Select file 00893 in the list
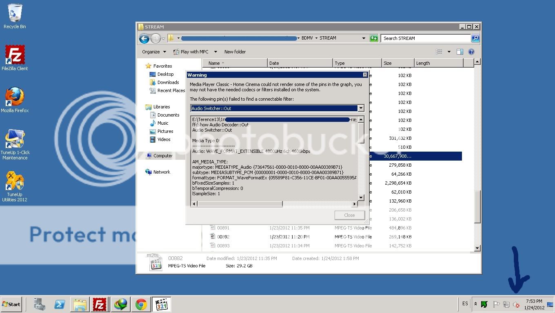 pyautogui.click(x=223, y=246)
